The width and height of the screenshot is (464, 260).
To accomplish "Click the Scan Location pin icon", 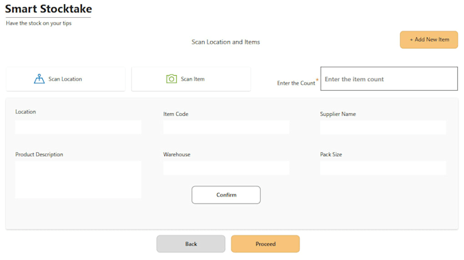I will pyautogui.click(x=39, y=78).
